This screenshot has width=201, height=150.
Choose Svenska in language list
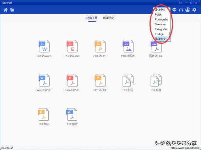(x=161, y=24)
